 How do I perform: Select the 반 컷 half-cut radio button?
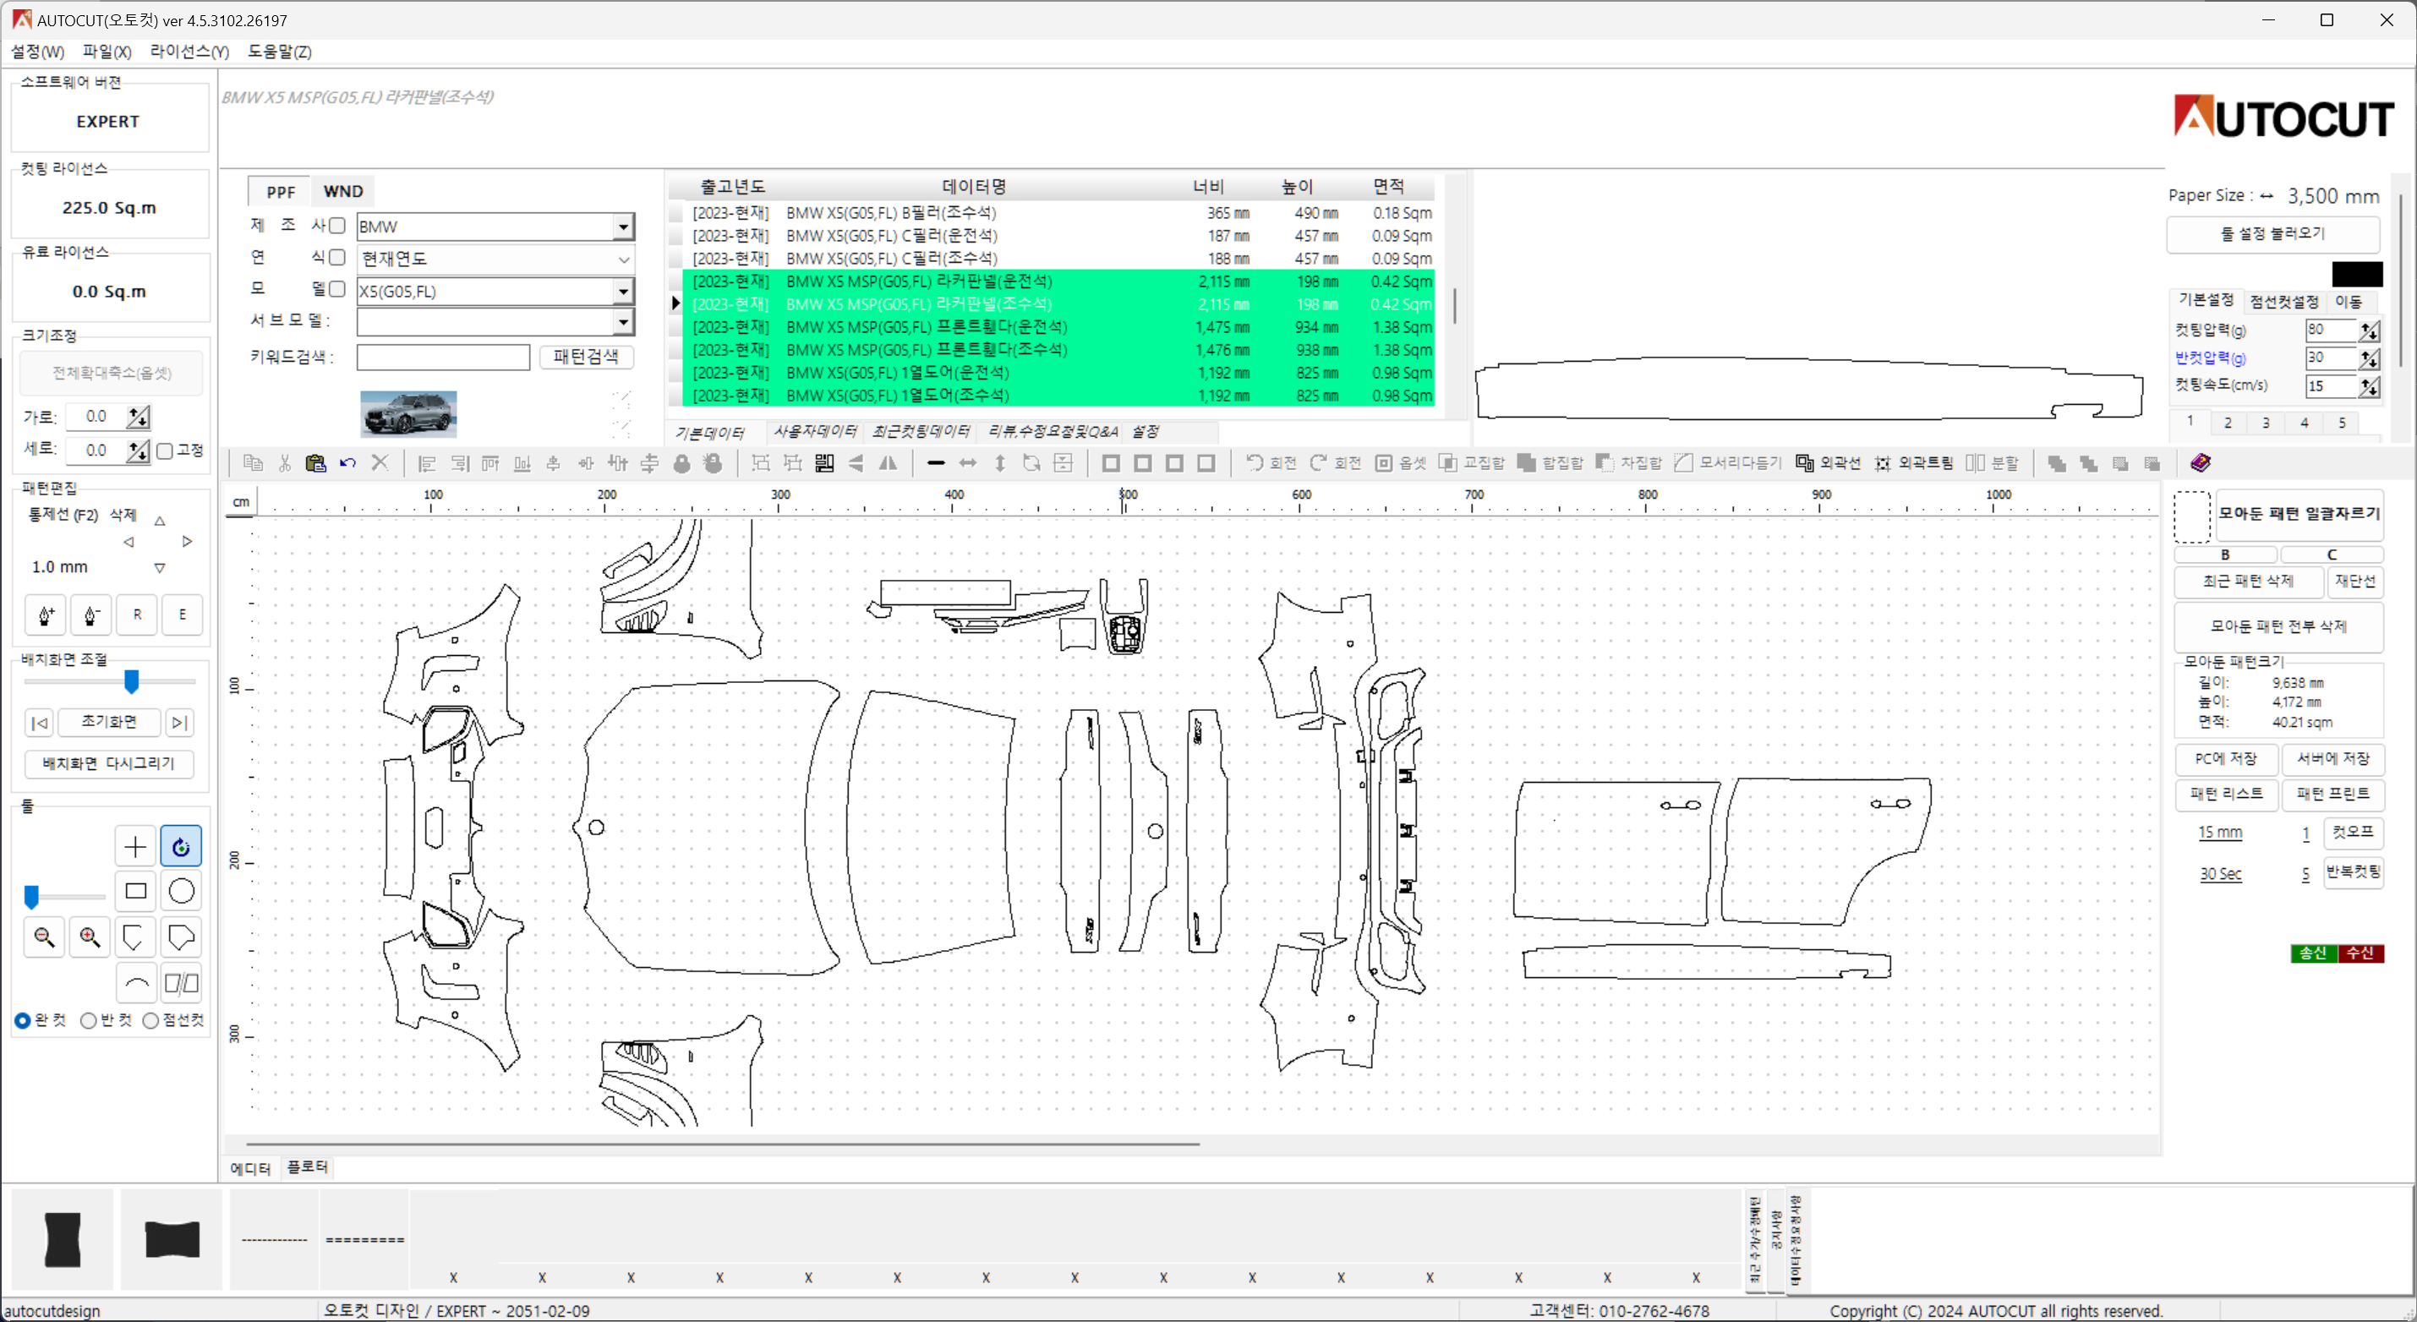(x=88, y=1020)
